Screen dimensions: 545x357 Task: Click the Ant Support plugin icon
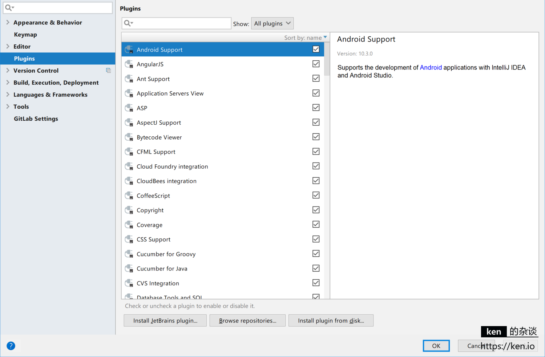point(129,79)
